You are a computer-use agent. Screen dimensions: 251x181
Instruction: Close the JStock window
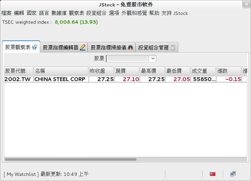coord(247,4)
